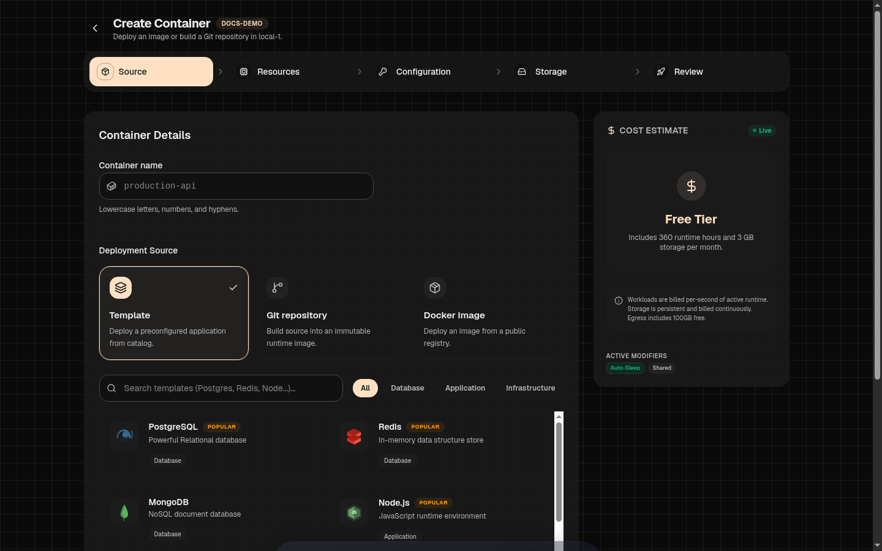Click the search magnifier icon in templates field
Image resolution: width=882 pixels, height=551 pixels.
[x=111, y=388]
